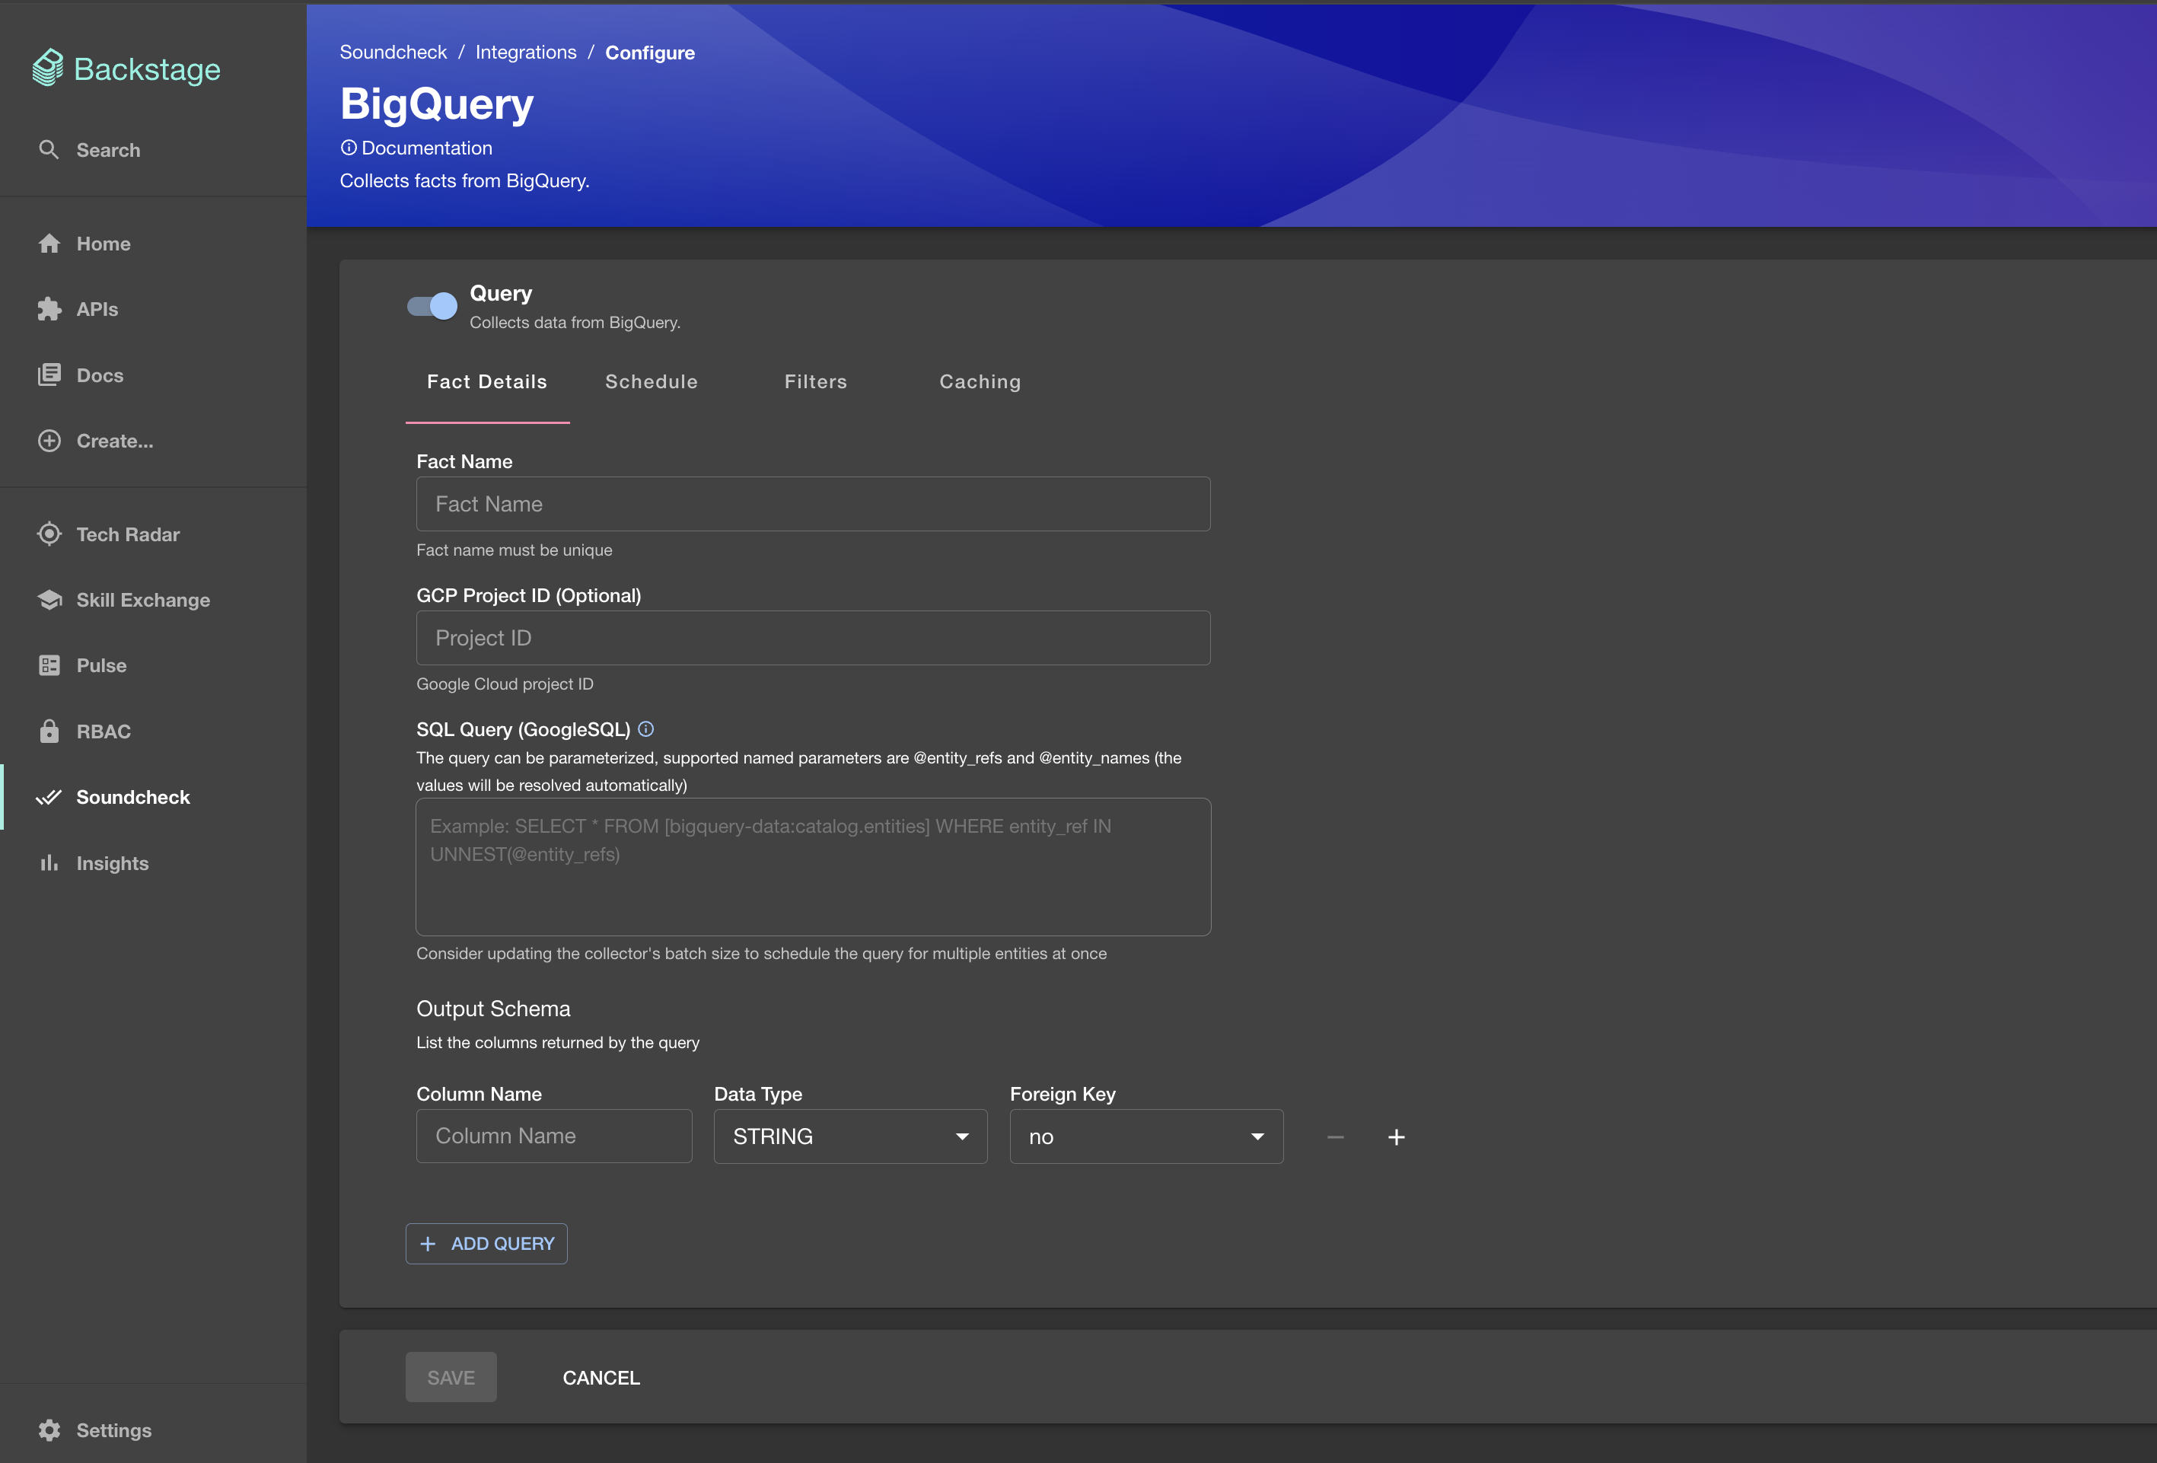Click the Documentation link
Viewport: 2157px width, 1463px height.
(x=415, y=147)
